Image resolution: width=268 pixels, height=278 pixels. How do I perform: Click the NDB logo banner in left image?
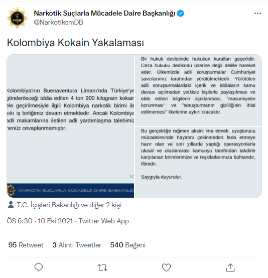(x=70, y=190)
